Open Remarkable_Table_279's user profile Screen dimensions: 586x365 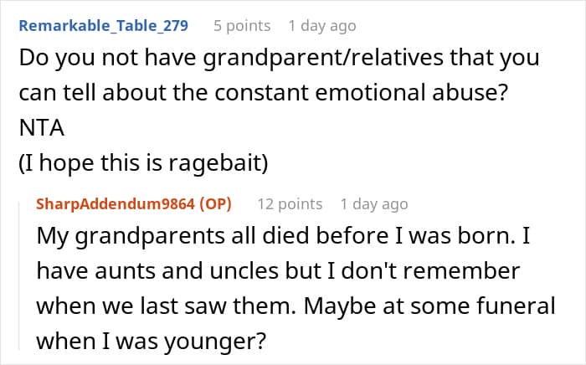(103, 25)
